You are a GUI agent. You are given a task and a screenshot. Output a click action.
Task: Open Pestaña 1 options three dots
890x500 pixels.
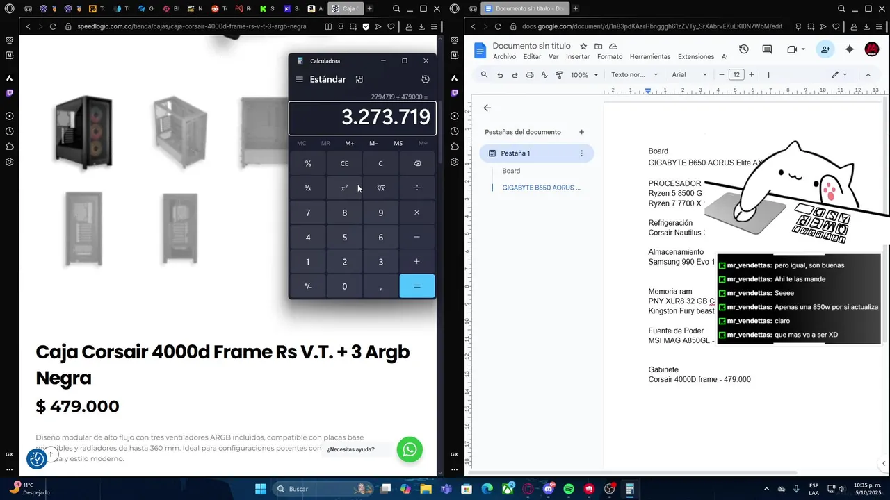pos(581,153)
